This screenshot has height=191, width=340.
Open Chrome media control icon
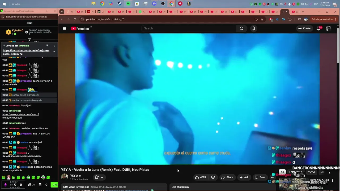coord(299,19)
